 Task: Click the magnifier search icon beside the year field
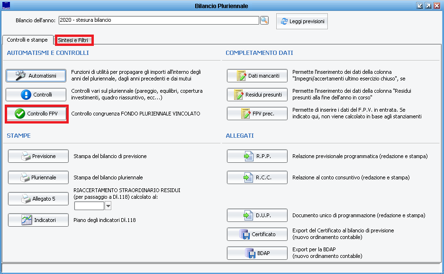click(x=264, y=20)
